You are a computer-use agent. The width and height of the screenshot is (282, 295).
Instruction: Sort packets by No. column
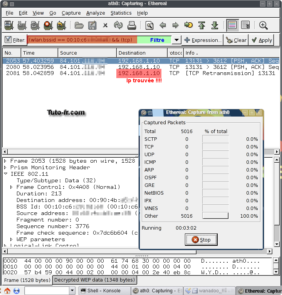tap(12, 53)
